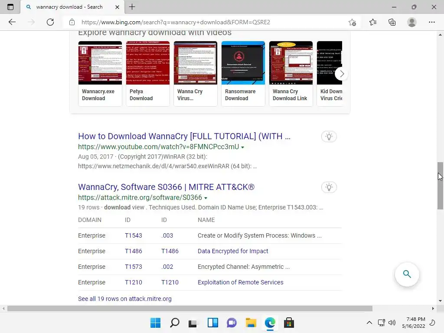Screen dimensions: 444x333
Task: Add this page to favorites
Action: click(x=352, y=22)
